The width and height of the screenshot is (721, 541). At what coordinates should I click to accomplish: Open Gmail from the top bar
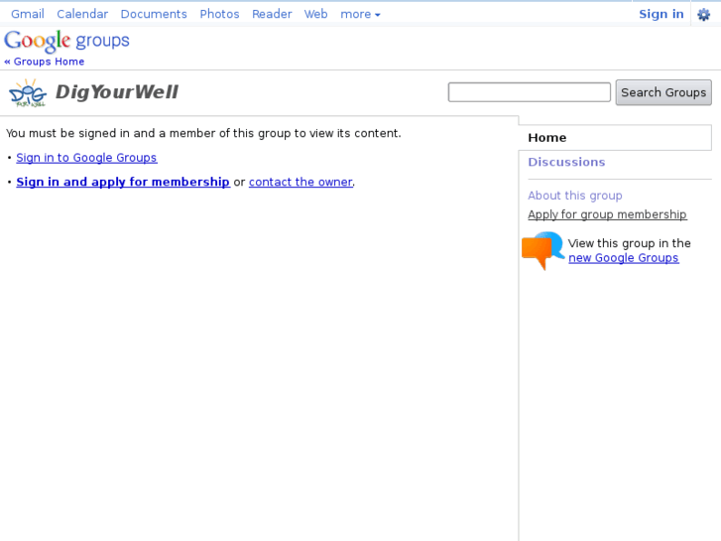coord(28,14)
